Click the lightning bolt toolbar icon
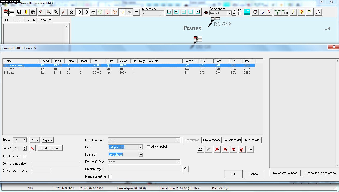This screenshot has height=192, width=339. click(293, 12)
